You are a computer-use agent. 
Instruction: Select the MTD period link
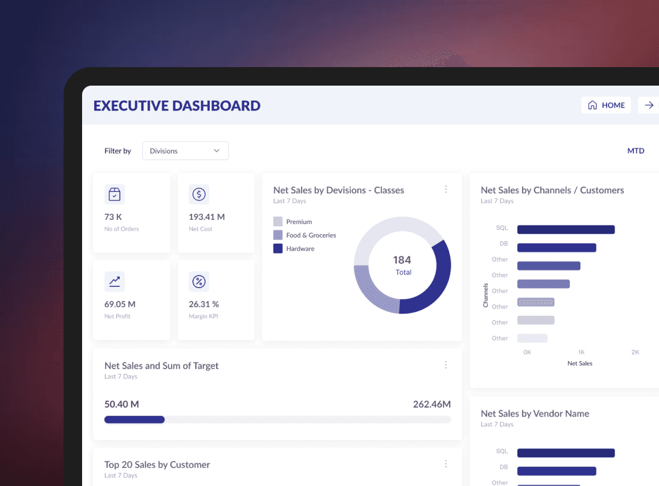[635, 150]
